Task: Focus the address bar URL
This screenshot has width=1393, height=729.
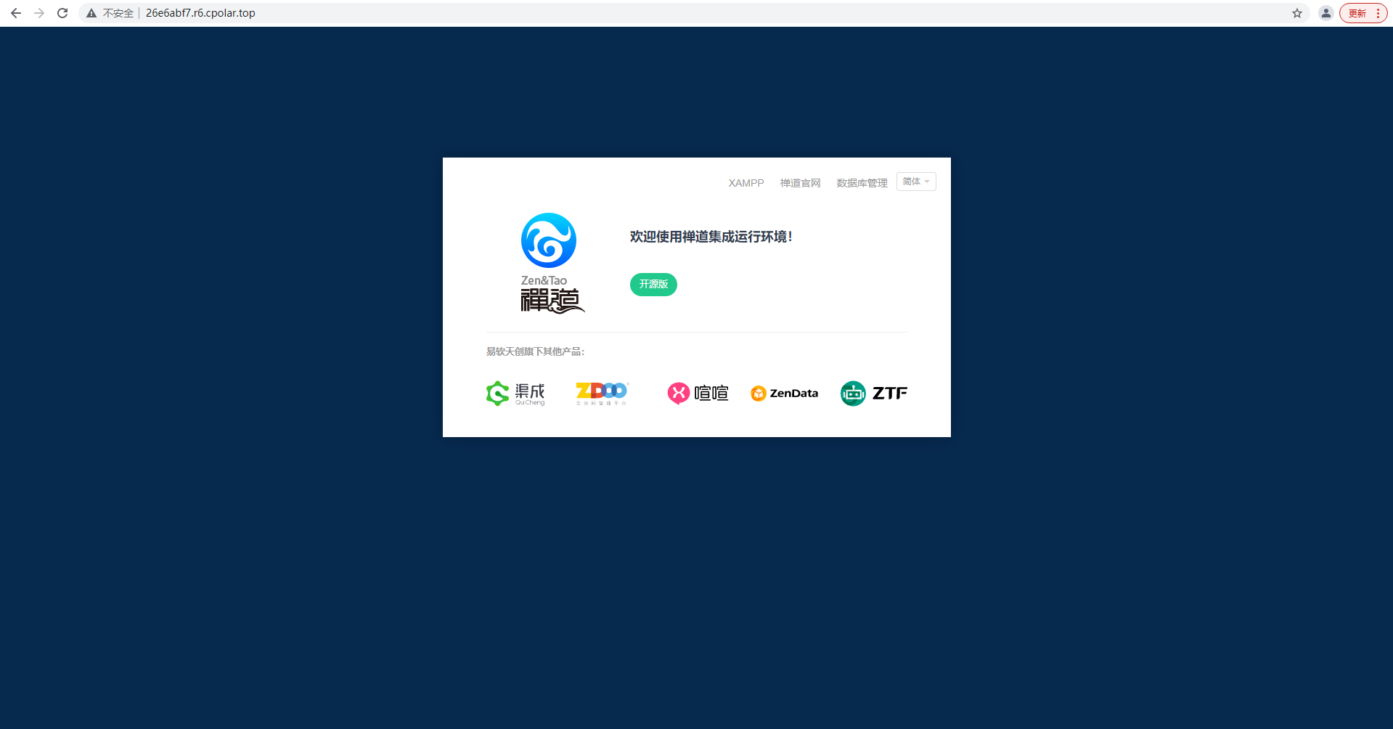Action: pyautogui.click(x=200, y=13)
